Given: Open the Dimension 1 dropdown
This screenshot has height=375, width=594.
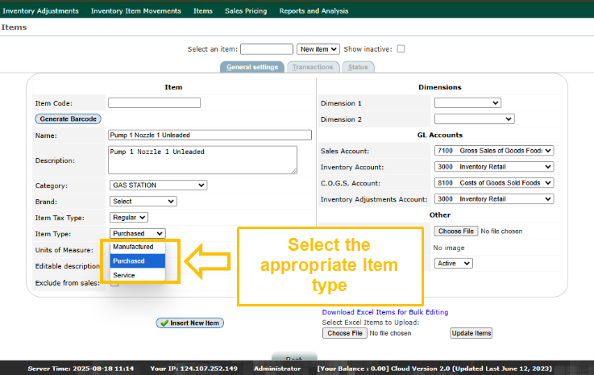Looking at the screenshot, I should [467, 102].
